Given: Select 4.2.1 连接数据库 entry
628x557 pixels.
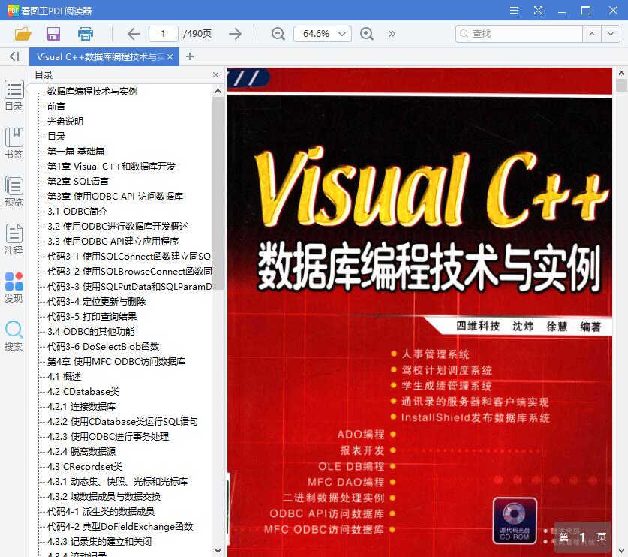Looking at the screenshot, I should 81,407.
